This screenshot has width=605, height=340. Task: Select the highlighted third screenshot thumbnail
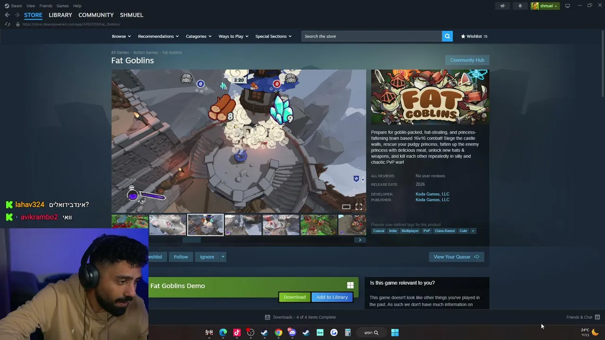206,225
